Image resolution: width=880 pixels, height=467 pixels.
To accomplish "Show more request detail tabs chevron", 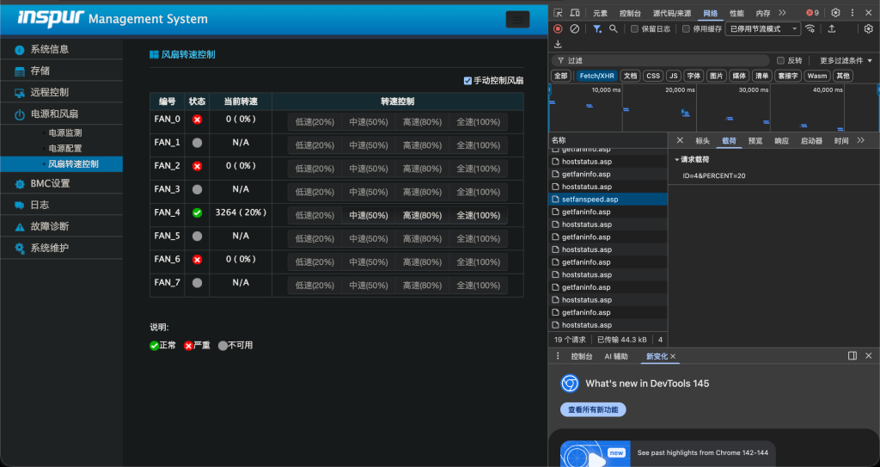I will (861, 140).
